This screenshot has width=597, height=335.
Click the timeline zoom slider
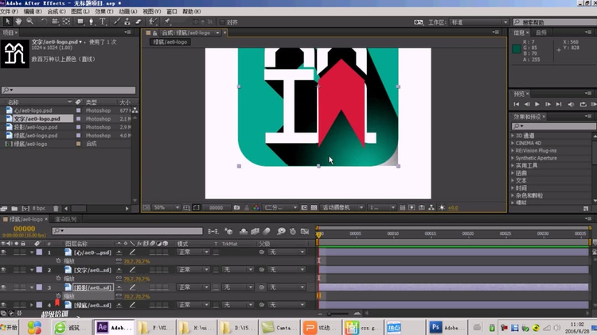[338, 314]
